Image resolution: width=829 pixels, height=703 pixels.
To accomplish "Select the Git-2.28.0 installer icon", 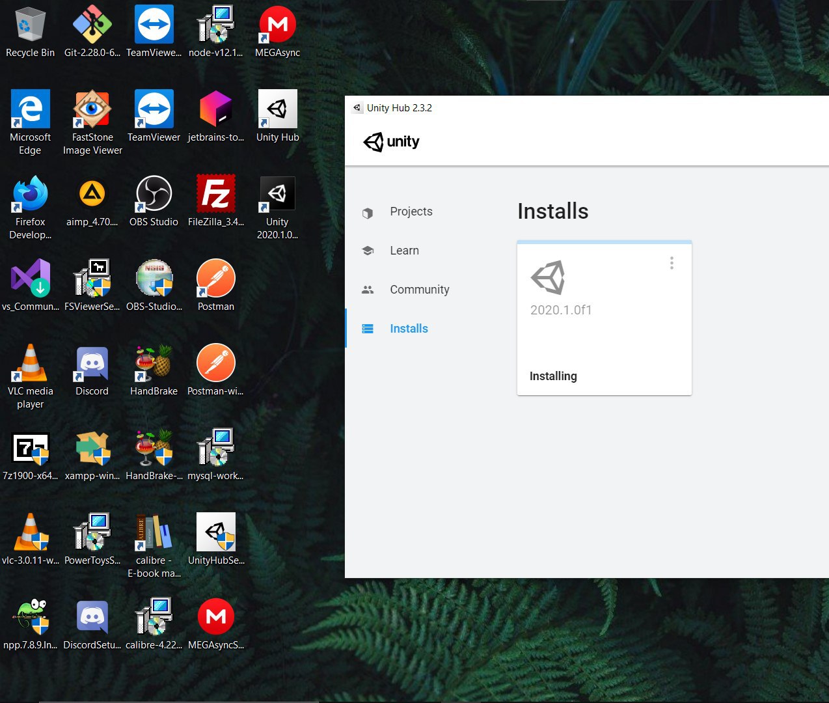I will coord(92,31).
